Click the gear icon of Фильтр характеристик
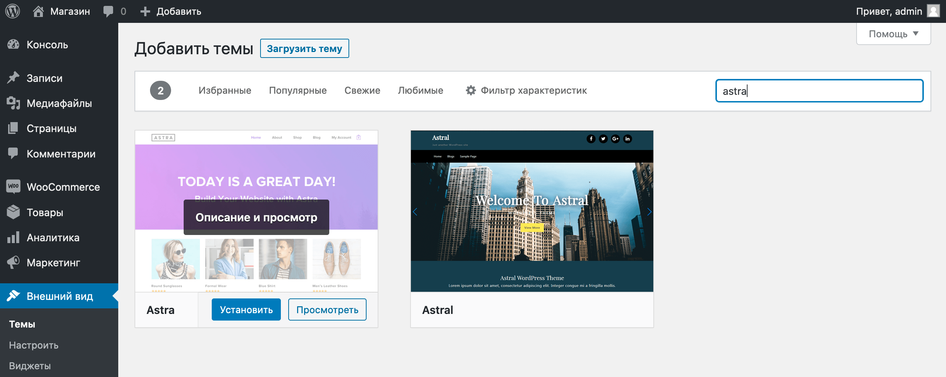 coord(471,90)
